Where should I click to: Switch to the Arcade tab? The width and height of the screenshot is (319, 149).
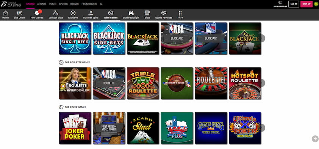42,4
